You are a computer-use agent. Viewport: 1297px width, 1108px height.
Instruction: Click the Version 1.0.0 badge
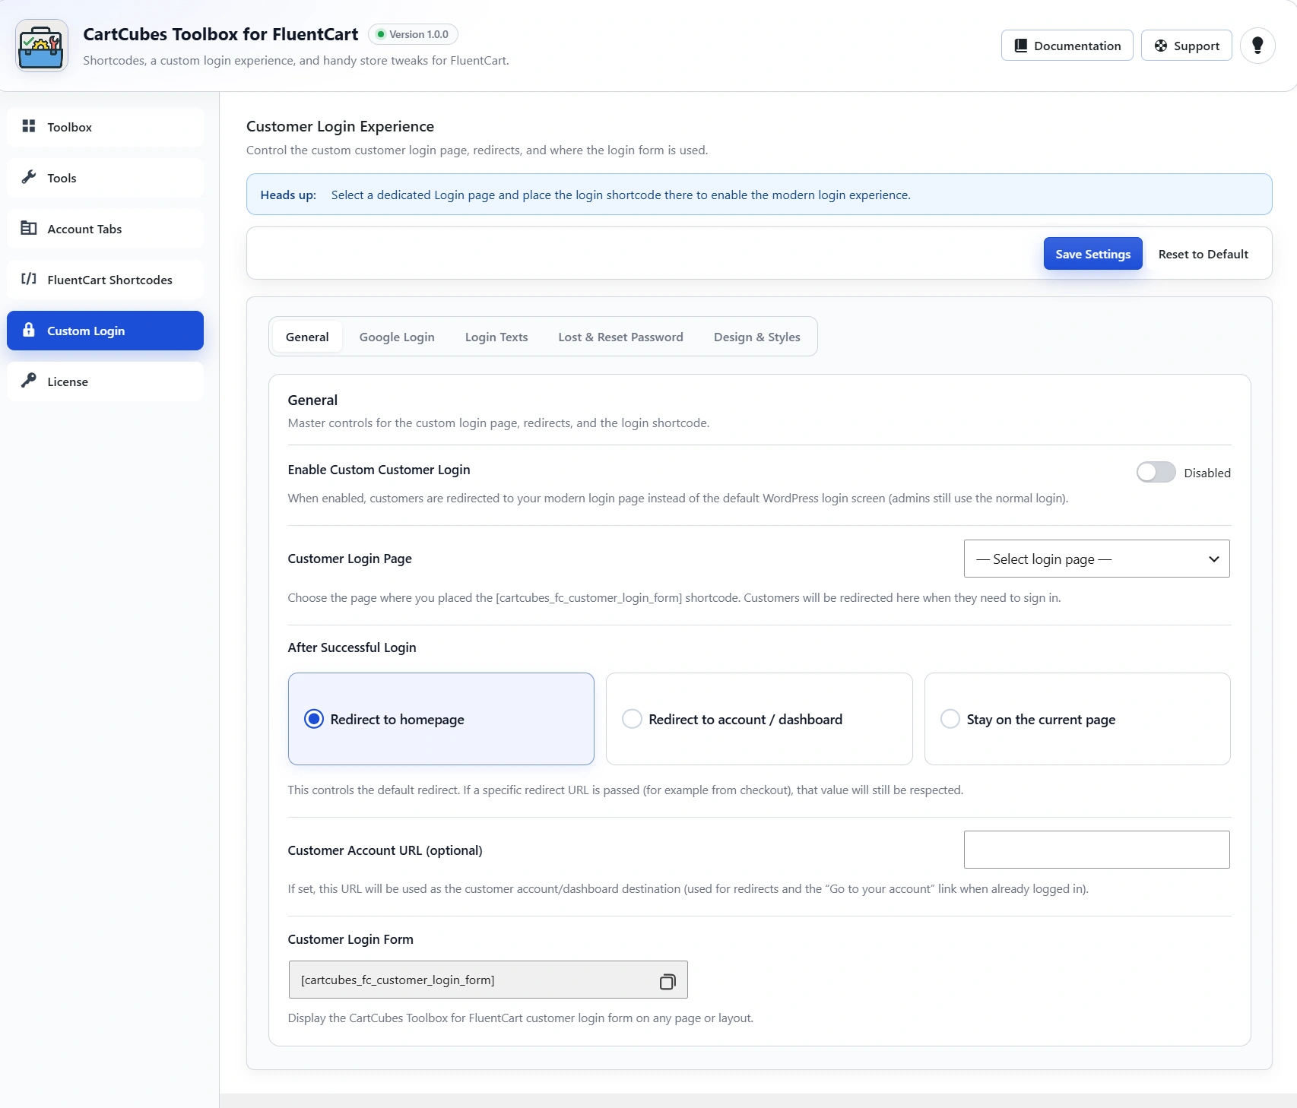[x=413, y=34]
